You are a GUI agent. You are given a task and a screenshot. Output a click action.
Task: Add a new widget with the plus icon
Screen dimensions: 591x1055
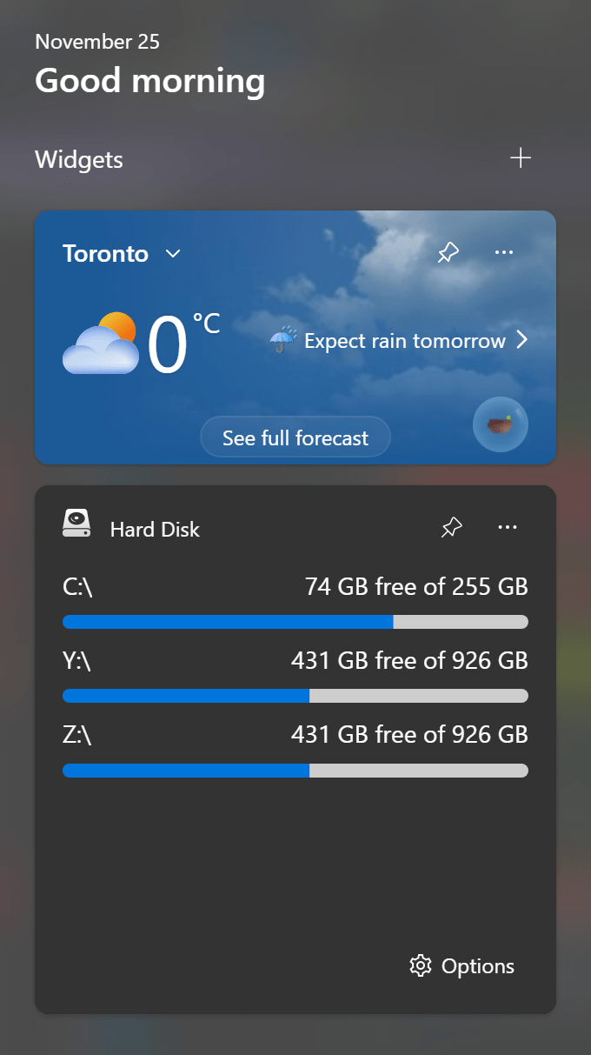point(520,157)
